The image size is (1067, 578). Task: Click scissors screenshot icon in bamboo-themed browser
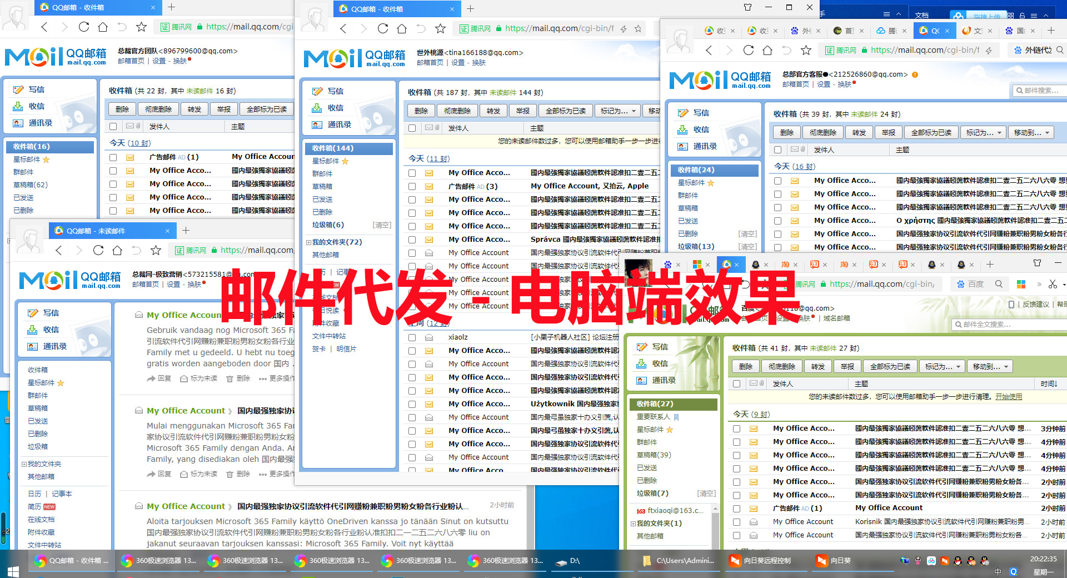[x=1053, y=284]
